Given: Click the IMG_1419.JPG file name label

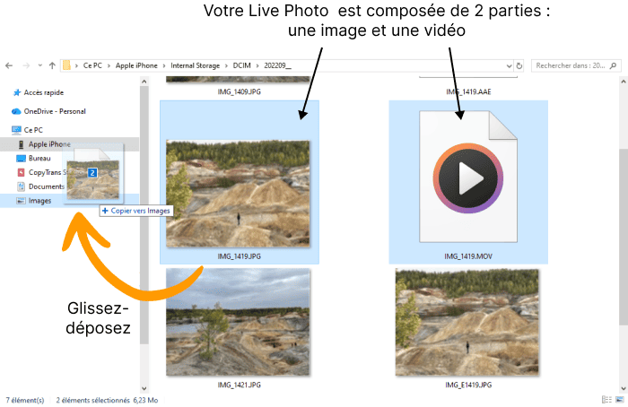Looking at the screenshot, I should point(240,256).
